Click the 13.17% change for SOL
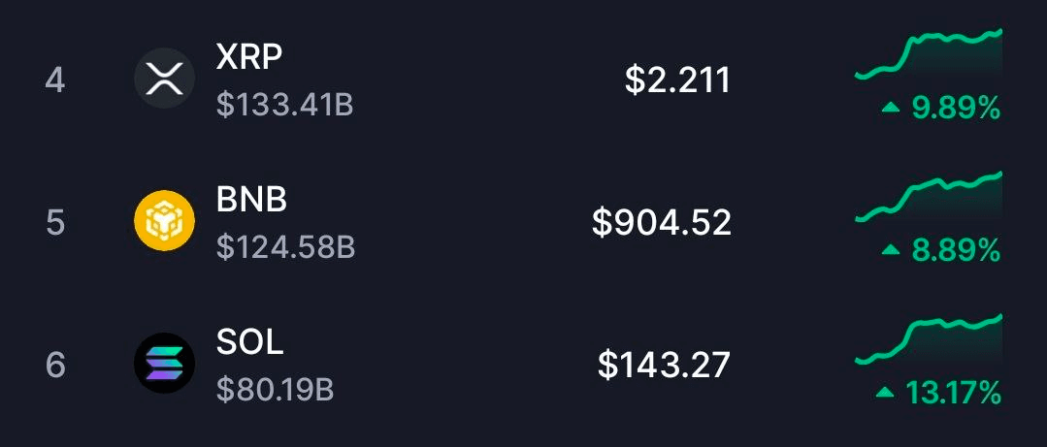 click(x=953, y=393)
